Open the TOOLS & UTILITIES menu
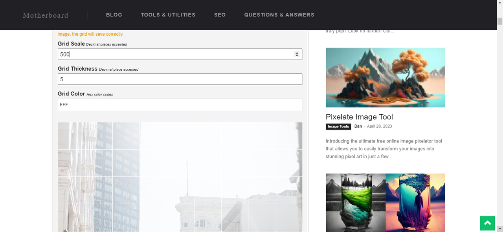Image resolution: width=503 pixels, height=232 pixels. click(x=168, y=15)
